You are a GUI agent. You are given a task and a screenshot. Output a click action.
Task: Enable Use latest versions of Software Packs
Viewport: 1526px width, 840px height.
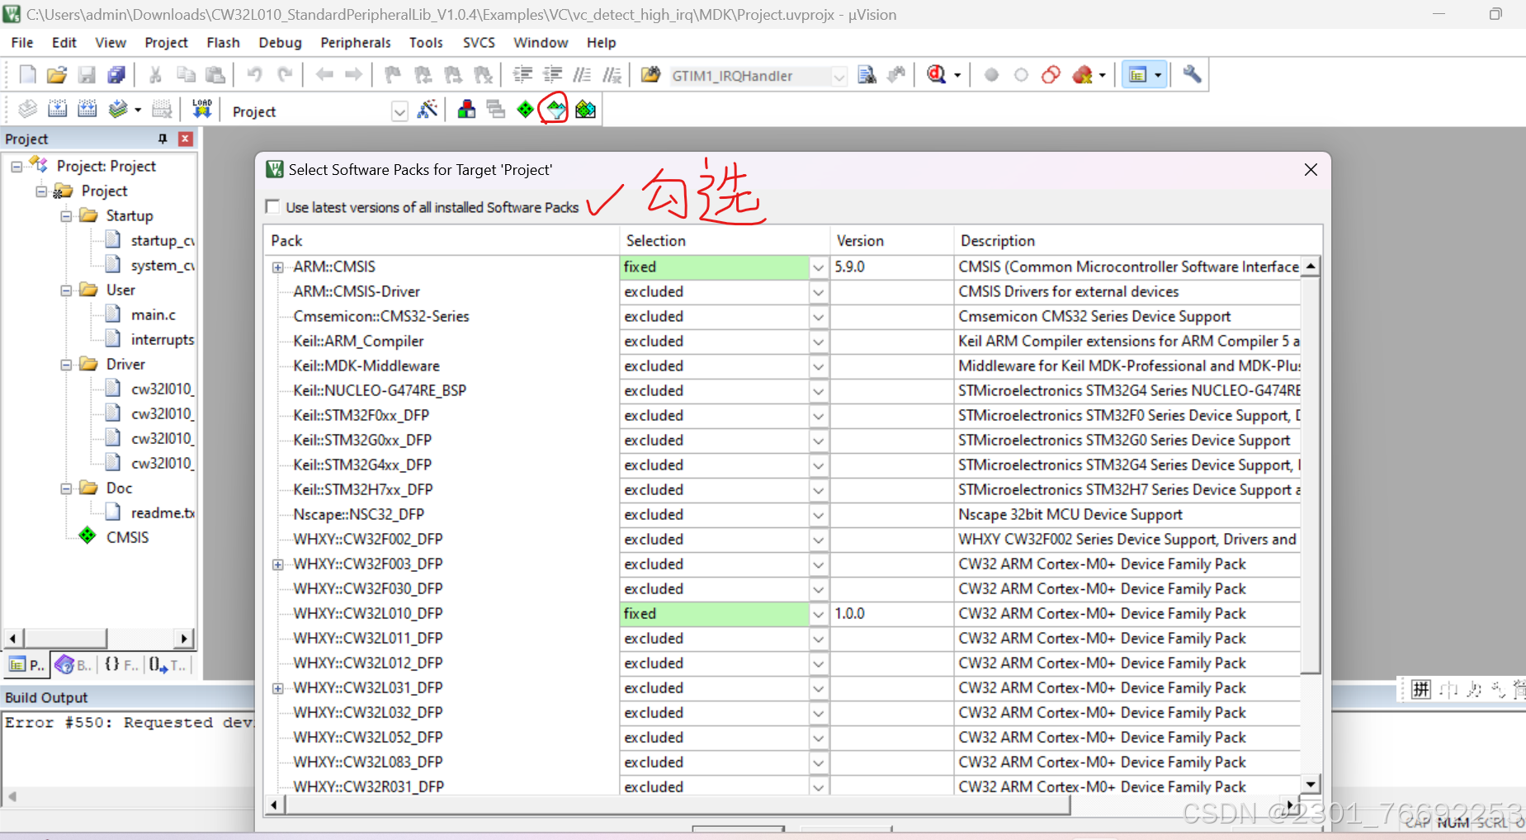click(272, 206)
